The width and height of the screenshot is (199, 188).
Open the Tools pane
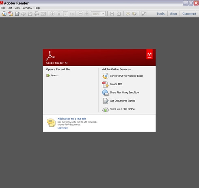[160, 14]
